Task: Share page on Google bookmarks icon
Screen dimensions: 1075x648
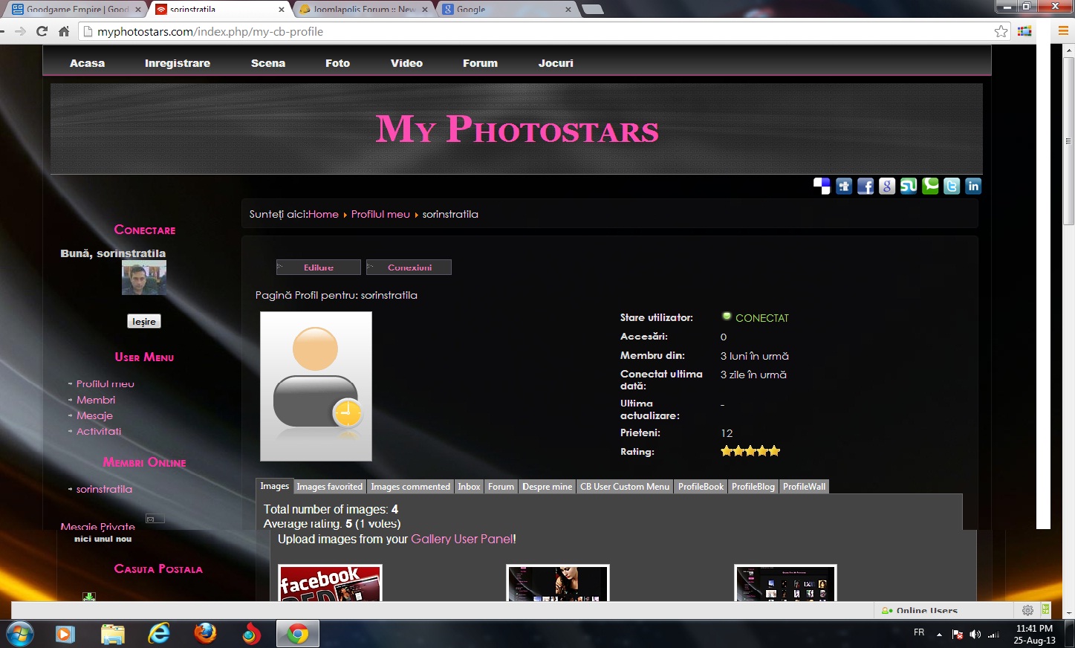Action: [x=887, y=187]
